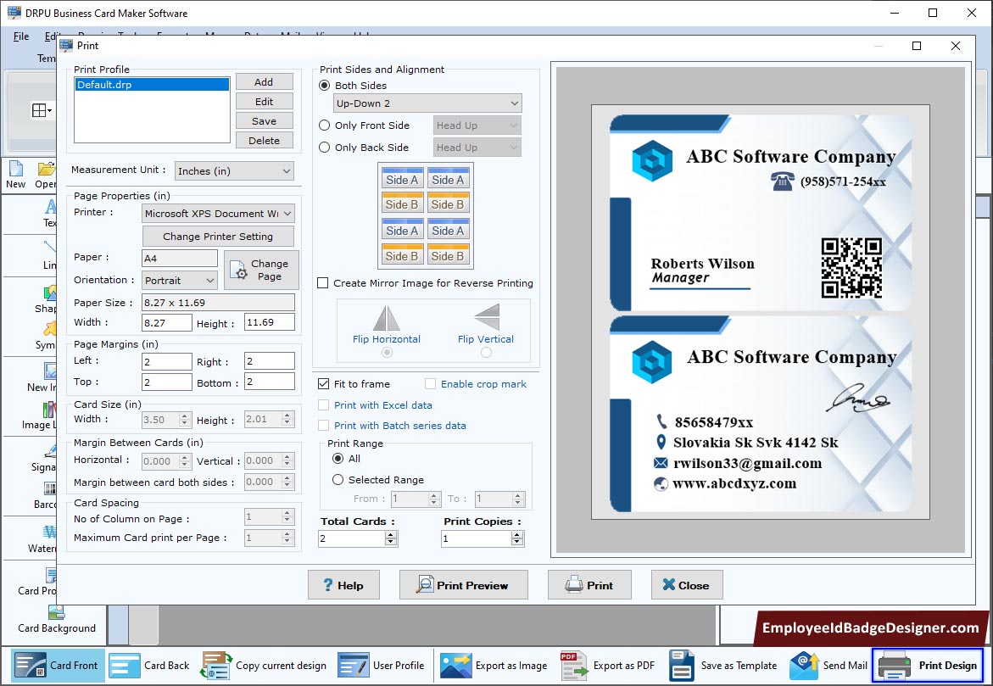Click Print Preview button
The width and height of the screenshot is (993, 686).
pos(464,584)
